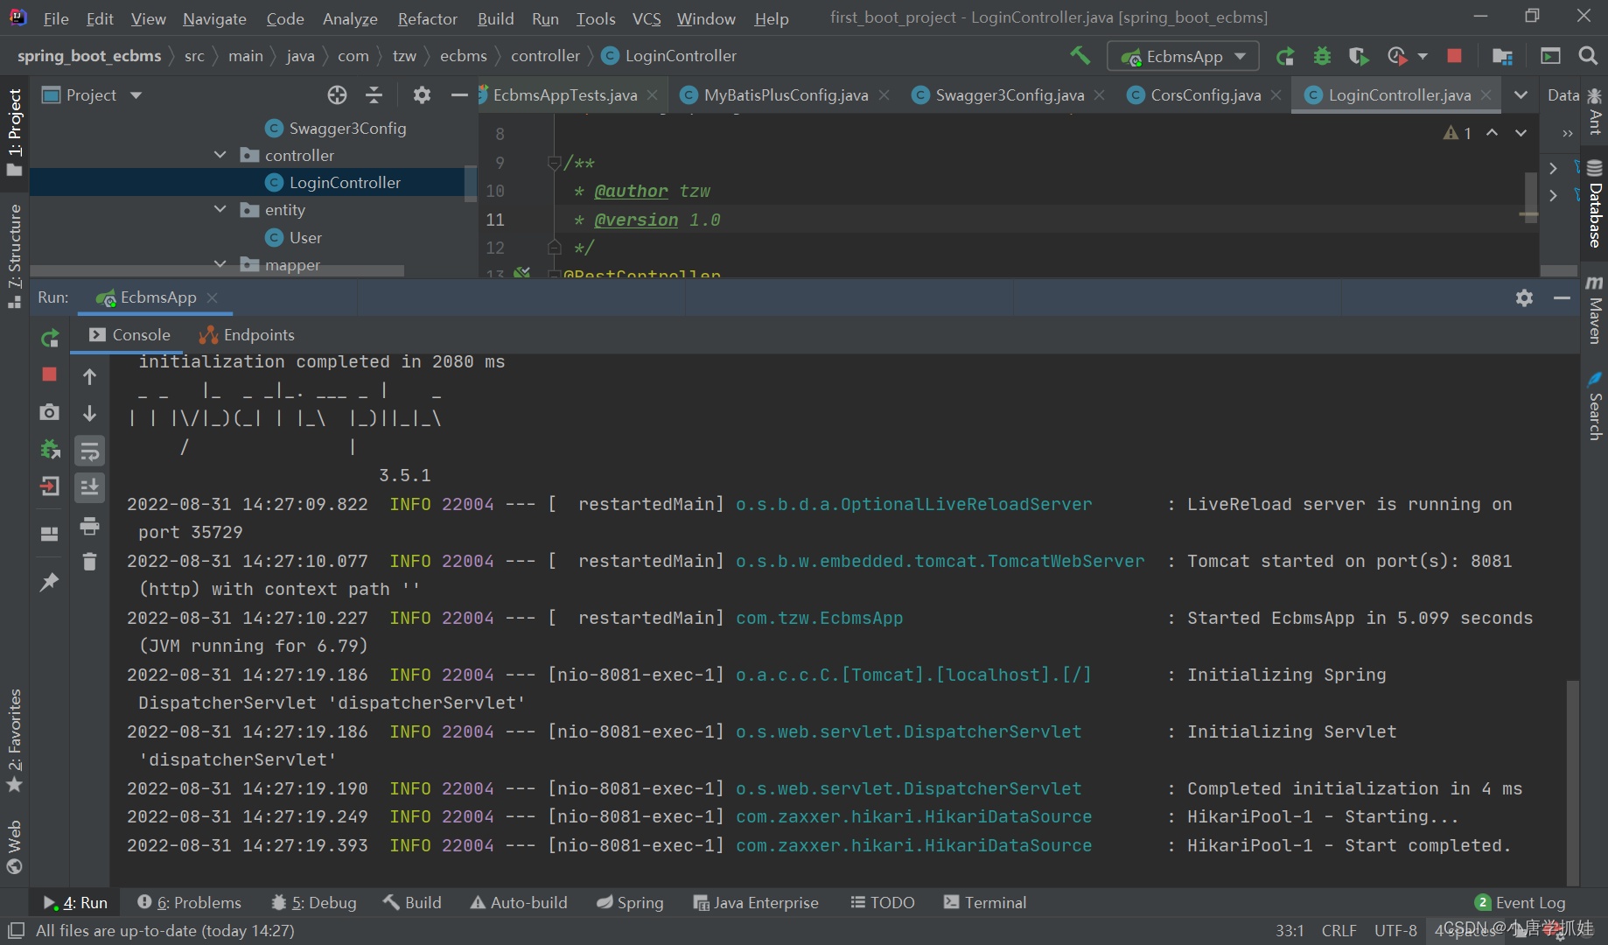This screenshot has width=1608, height=945.
Task: Clear console with trash icon
Action: click(89, 562)
